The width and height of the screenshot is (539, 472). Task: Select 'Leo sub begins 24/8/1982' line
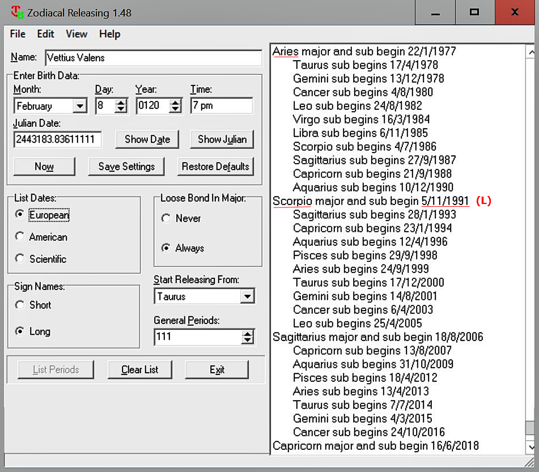pos(358,106)
